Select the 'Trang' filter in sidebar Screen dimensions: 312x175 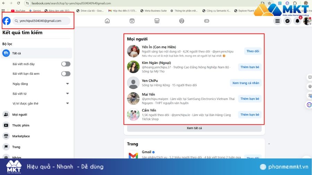pos(36,147)
